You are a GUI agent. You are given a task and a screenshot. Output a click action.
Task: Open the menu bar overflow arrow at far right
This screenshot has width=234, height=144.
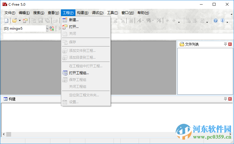(x=231, y=14)
